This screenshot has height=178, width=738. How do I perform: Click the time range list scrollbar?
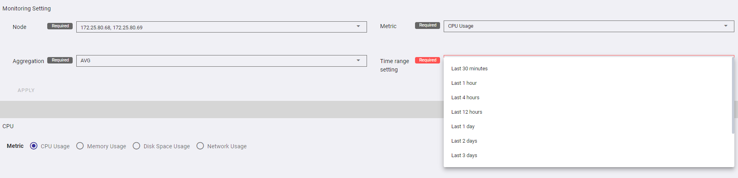click(x=733, y=96)
